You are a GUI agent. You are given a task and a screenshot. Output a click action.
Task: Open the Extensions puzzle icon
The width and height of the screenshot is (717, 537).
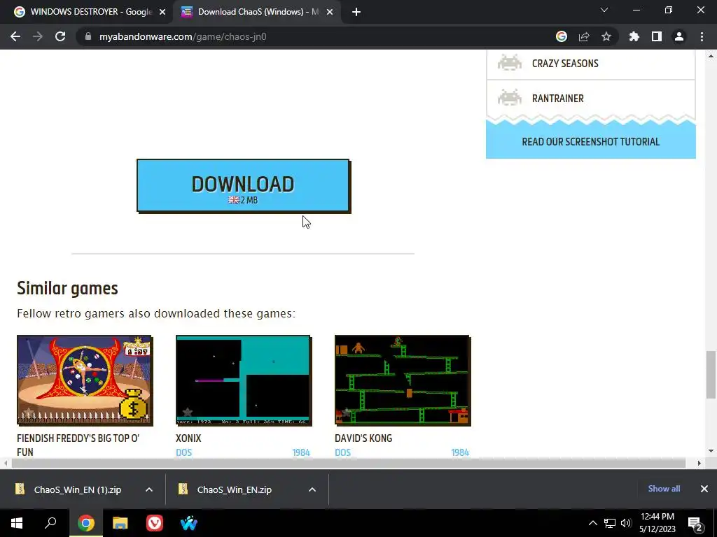pyautogui.click(x=634, y=36)
